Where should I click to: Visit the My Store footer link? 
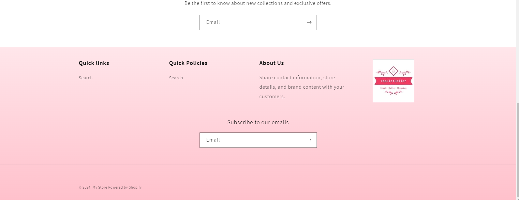[100, 187]
